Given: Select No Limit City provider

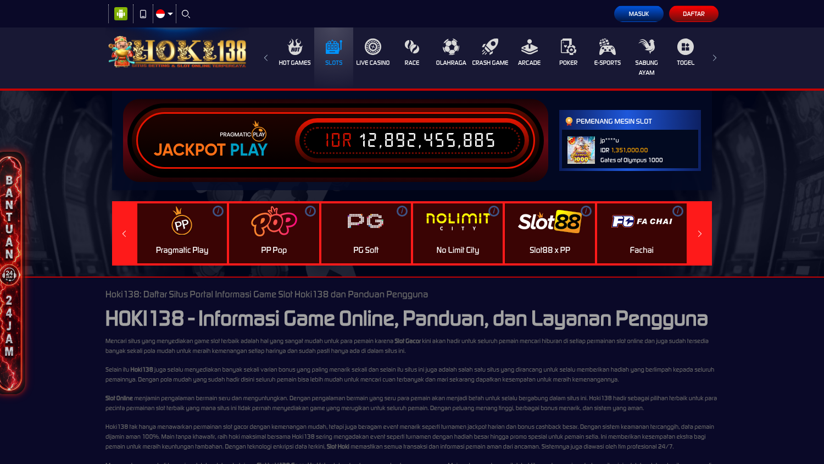Looking at the screenshot, I should 458,234.
